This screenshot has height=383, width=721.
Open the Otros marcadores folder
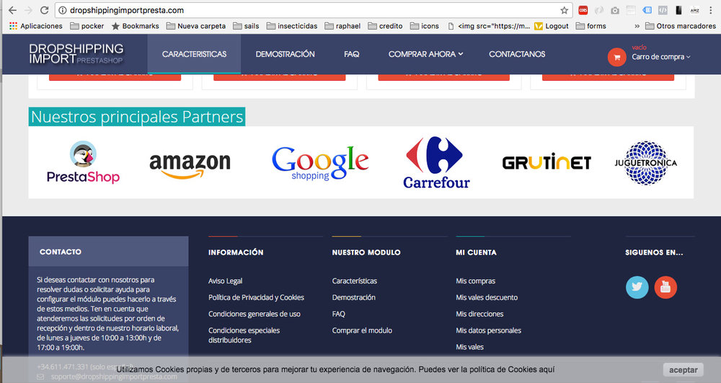point(681,26)
